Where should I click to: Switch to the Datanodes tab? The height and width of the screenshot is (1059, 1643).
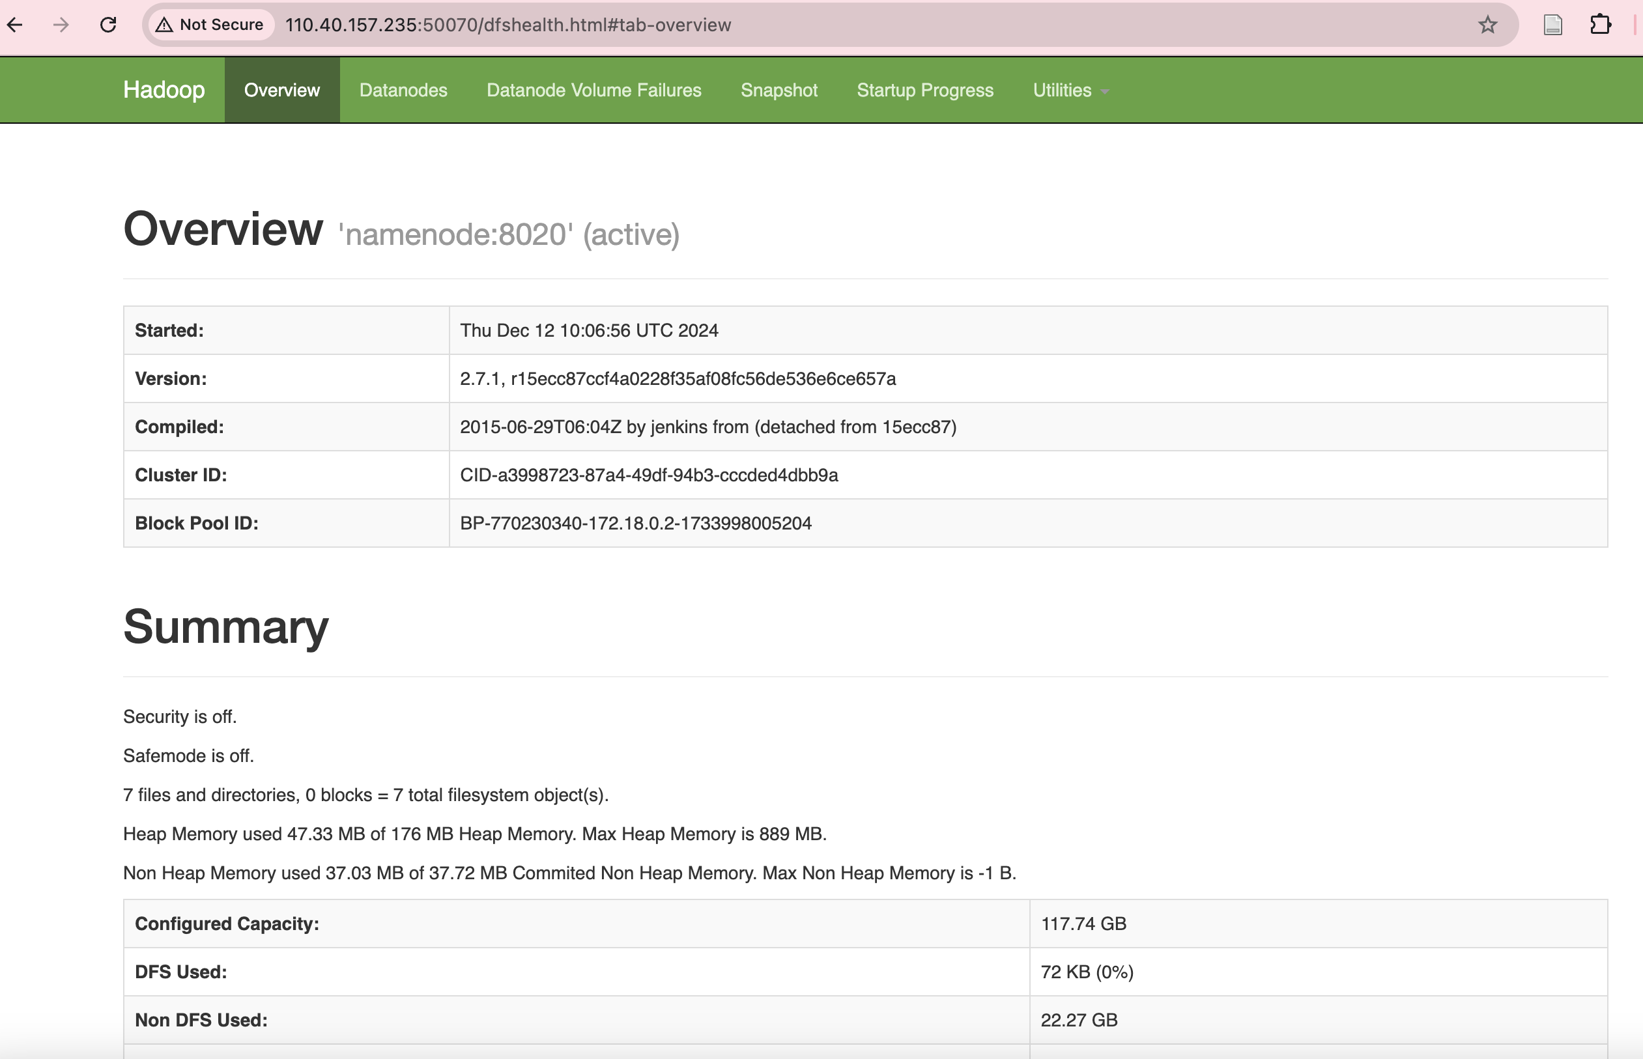(x=403, y=90)
